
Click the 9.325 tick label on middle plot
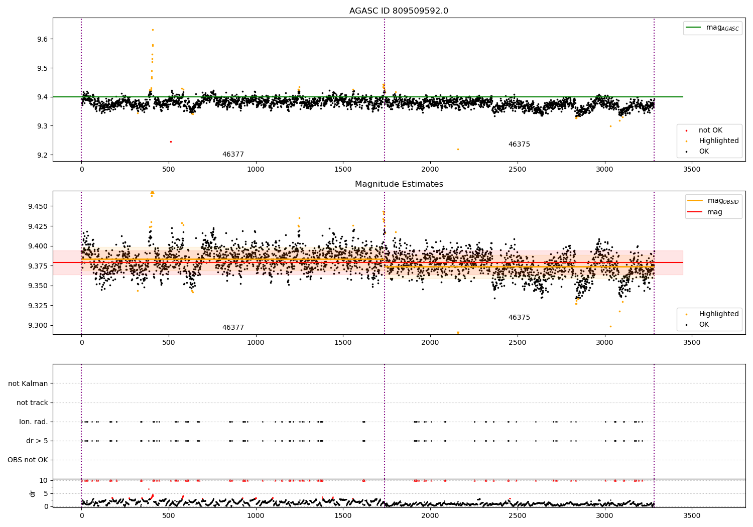37,306
